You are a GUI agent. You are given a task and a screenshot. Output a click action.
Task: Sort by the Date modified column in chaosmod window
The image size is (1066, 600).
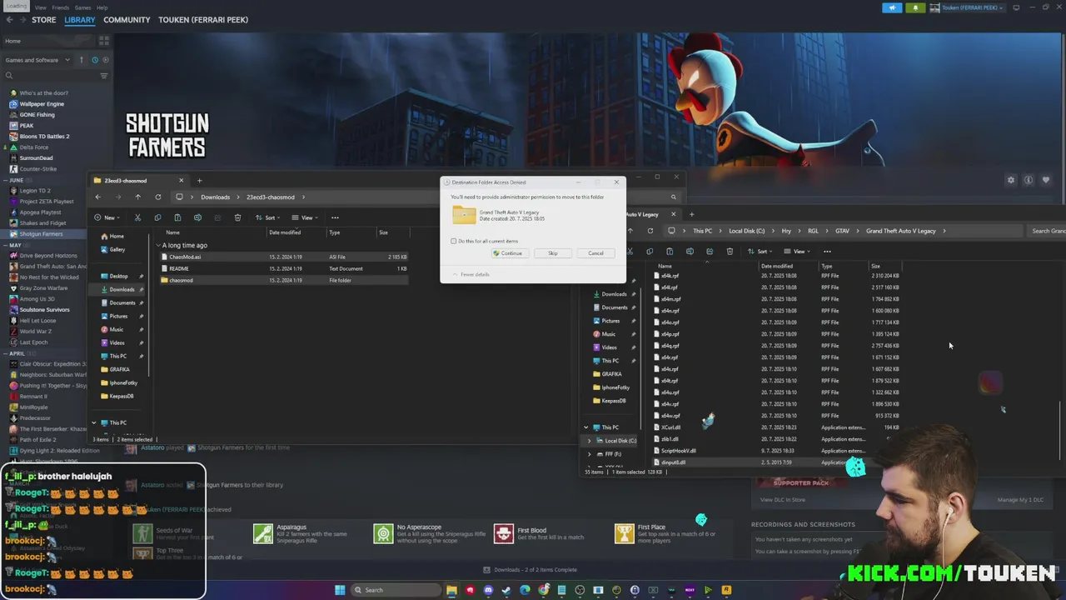285,232
